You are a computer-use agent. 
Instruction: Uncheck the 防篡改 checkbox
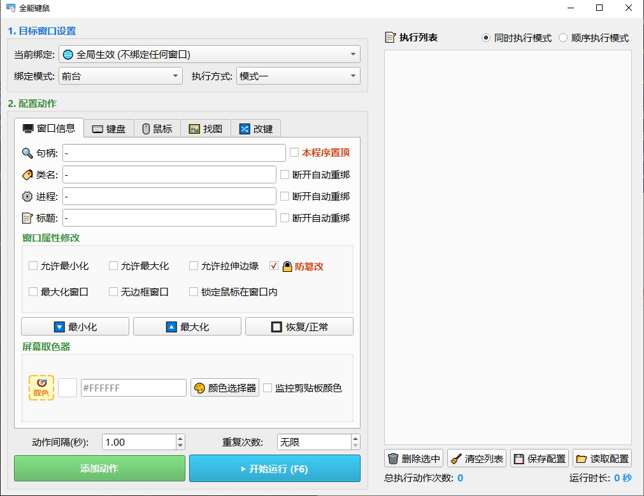coord(274,266)
